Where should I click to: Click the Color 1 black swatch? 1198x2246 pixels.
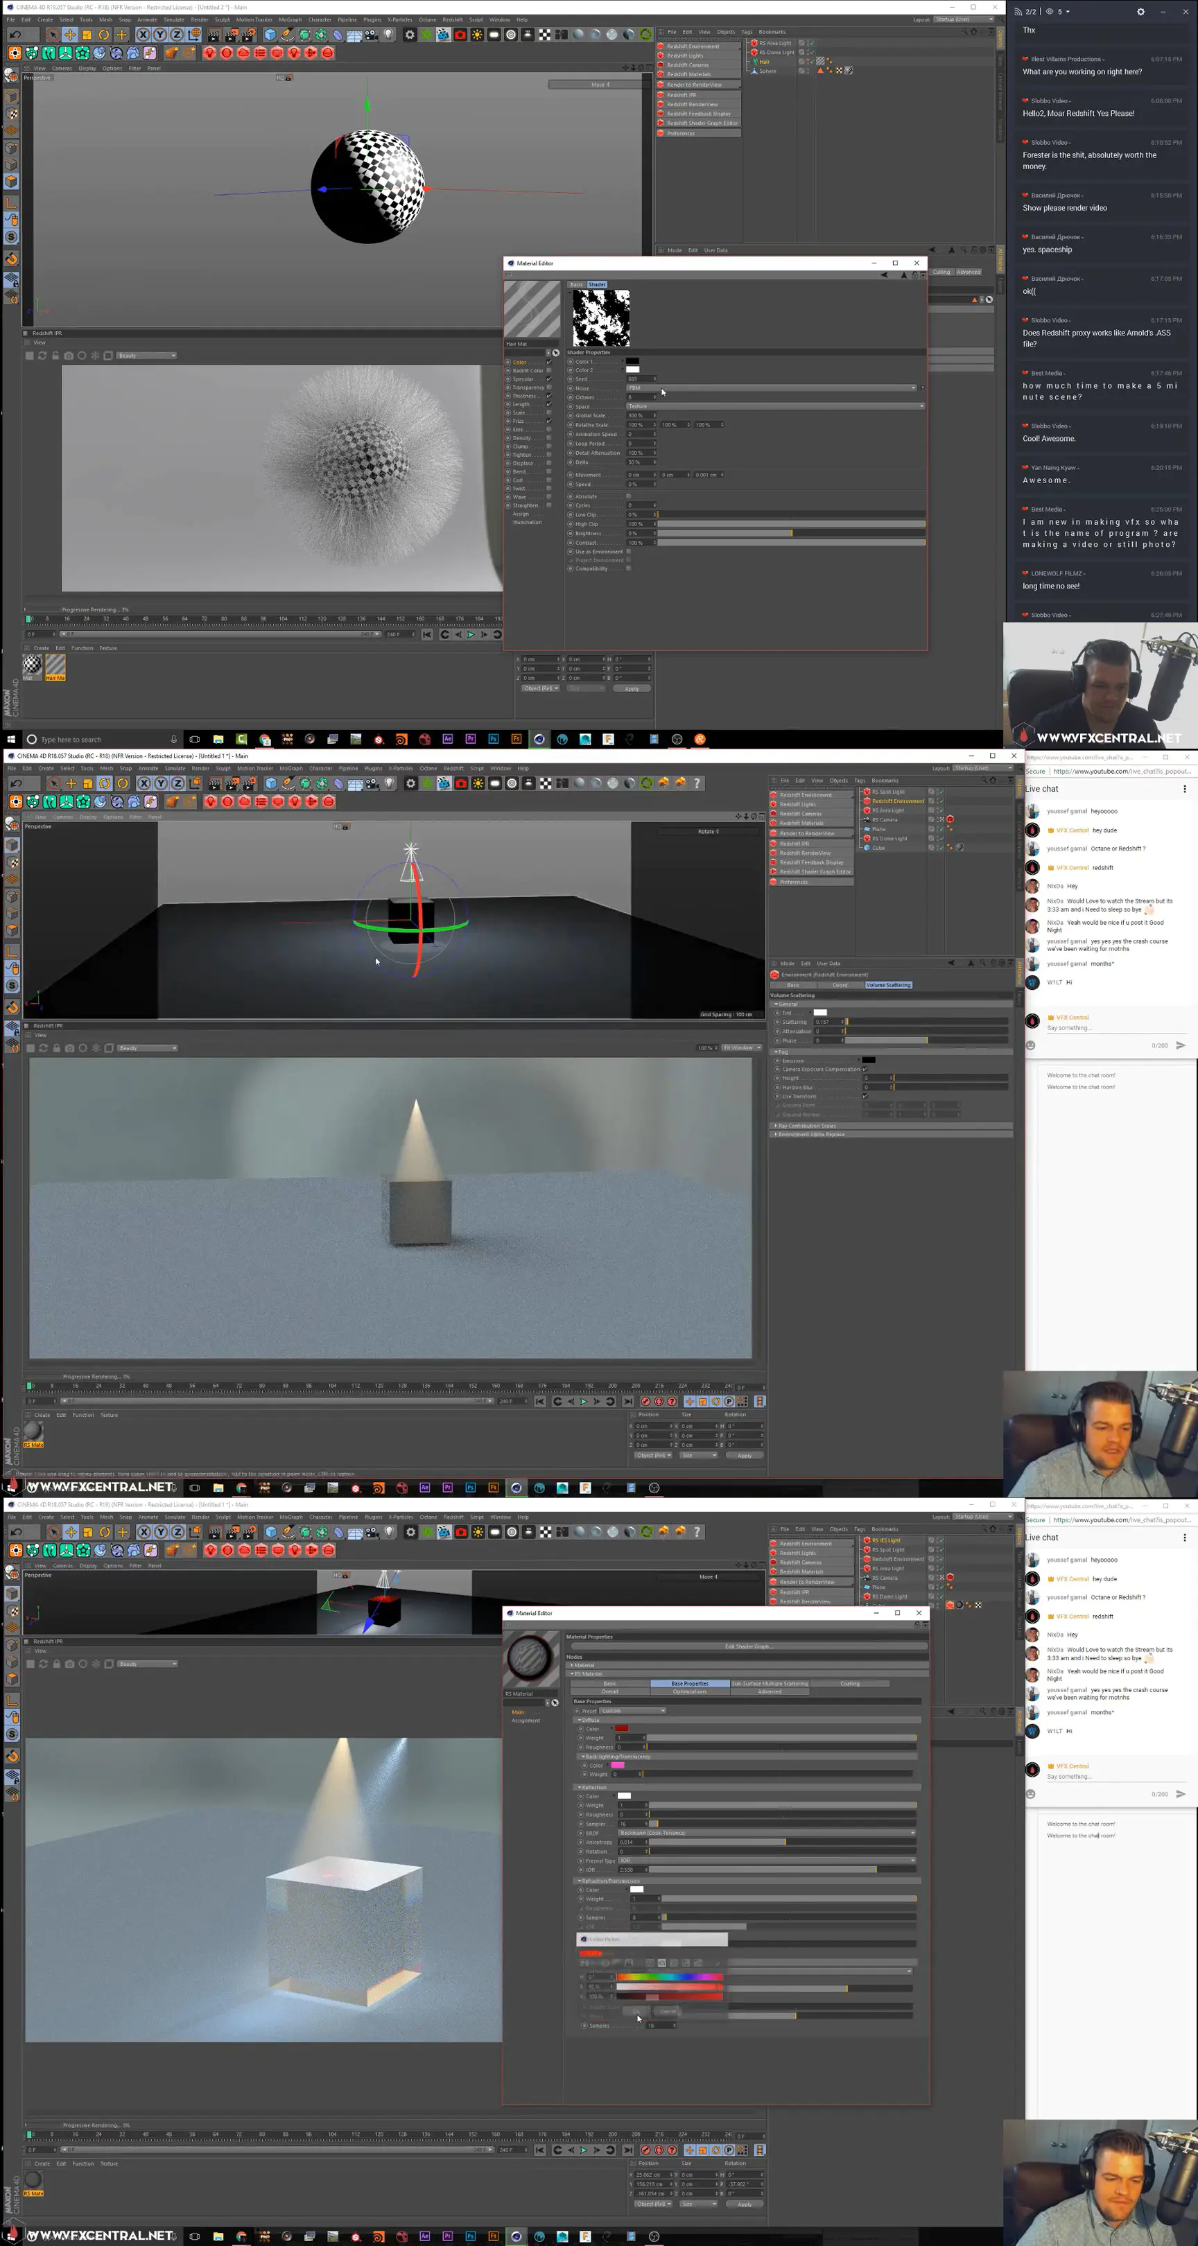pos(632,361)
